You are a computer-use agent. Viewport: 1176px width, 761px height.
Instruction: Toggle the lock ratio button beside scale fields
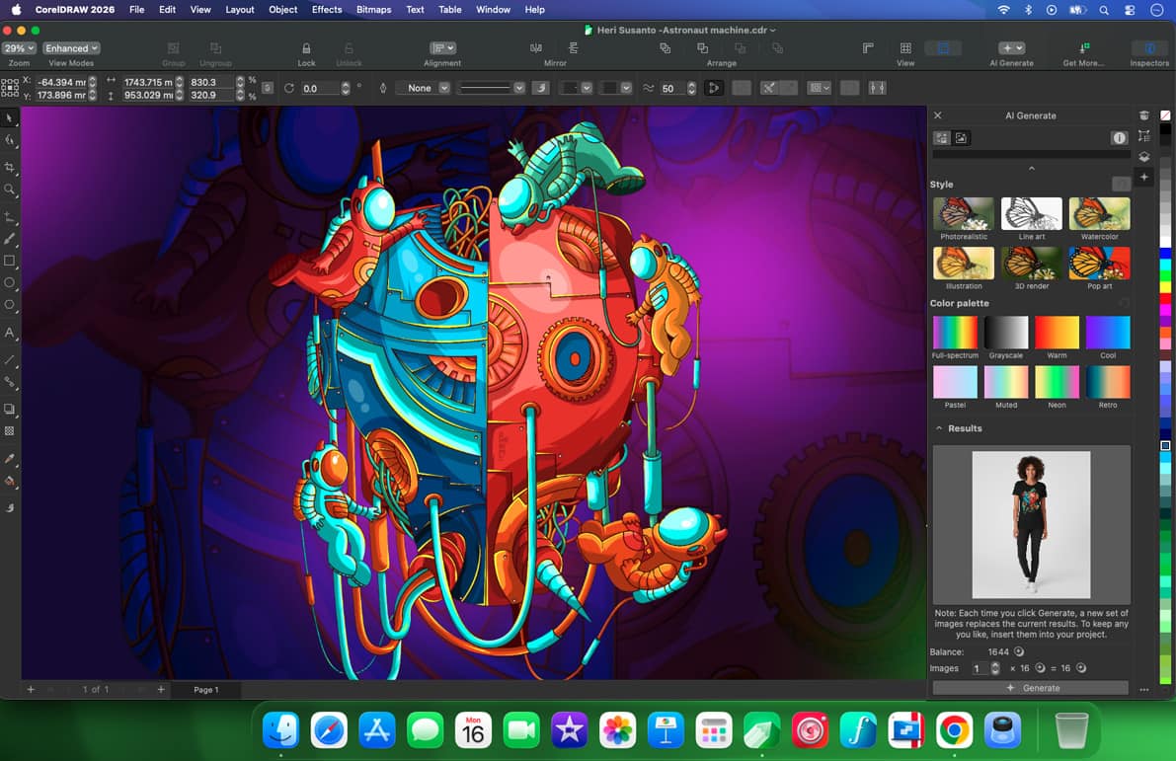click(268, 88)
